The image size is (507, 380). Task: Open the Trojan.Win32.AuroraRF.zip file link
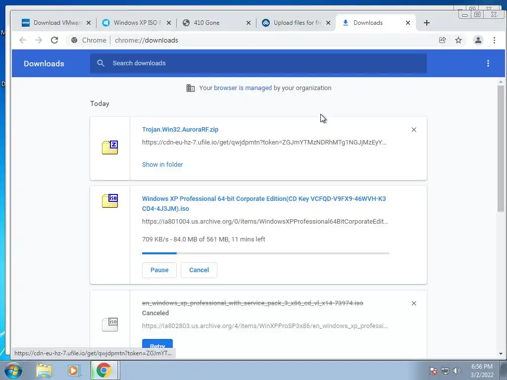[x=180, y=130]
